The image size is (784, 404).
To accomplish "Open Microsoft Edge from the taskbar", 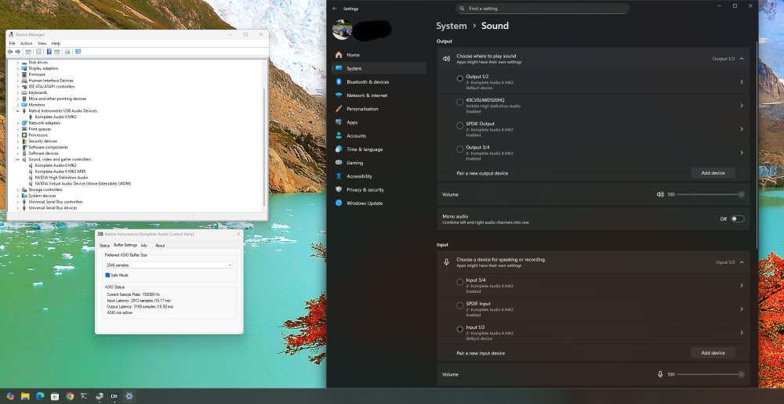I will [x=40, y=396].
